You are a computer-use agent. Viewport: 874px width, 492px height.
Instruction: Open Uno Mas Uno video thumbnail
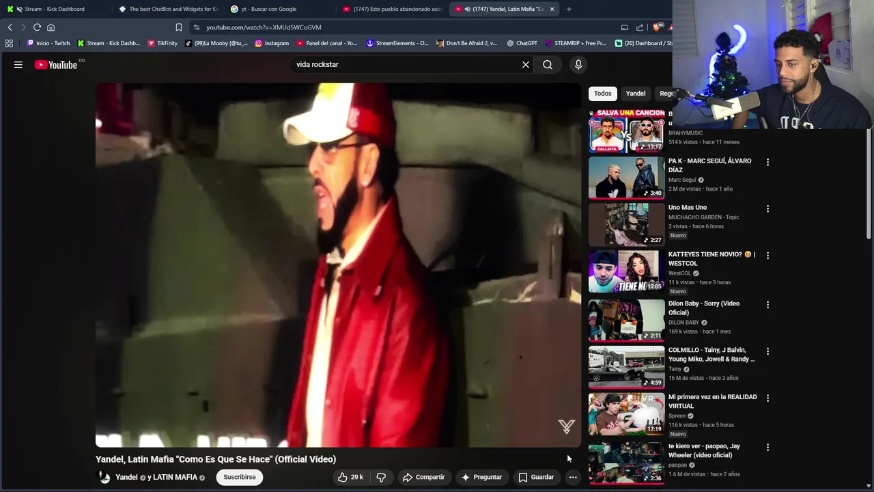coord(626,224)
